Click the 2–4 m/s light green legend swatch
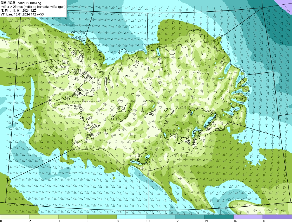Viewport: 292px width, 223px height. (44, 217)
